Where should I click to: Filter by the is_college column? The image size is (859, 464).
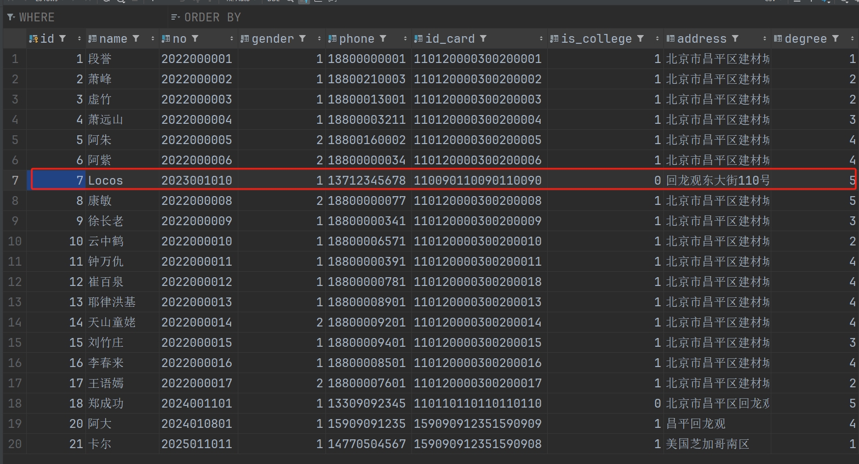coord(640,39)
